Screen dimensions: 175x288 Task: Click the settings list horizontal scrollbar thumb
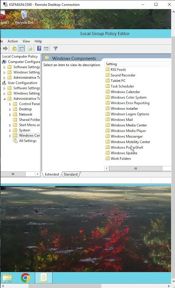(136, 168)
